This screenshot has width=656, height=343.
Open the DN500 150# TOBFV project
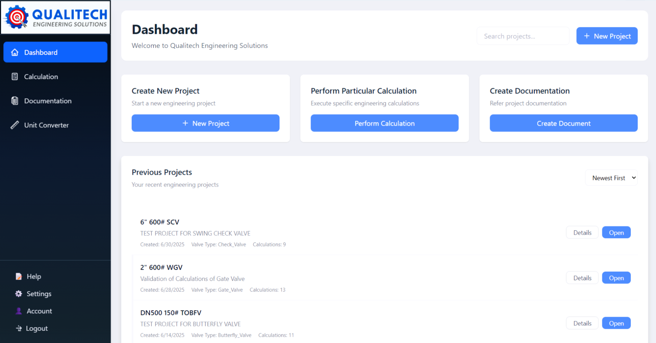[x=616, y=323]
